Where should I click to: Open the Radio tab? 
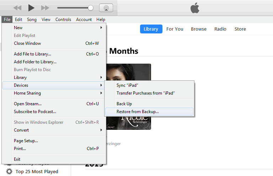pyautogui.click(x=220, y=29)
